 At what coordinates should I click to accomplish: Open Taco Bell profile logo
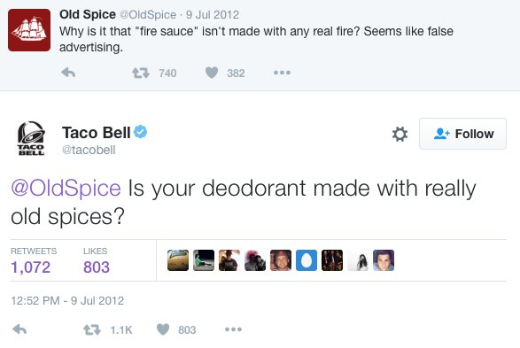tap(31, 138)
